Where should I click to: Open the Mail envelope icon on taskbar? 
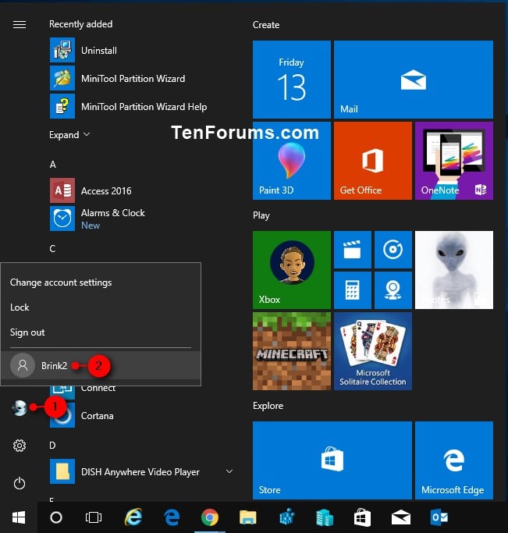[x=401, y=517]
